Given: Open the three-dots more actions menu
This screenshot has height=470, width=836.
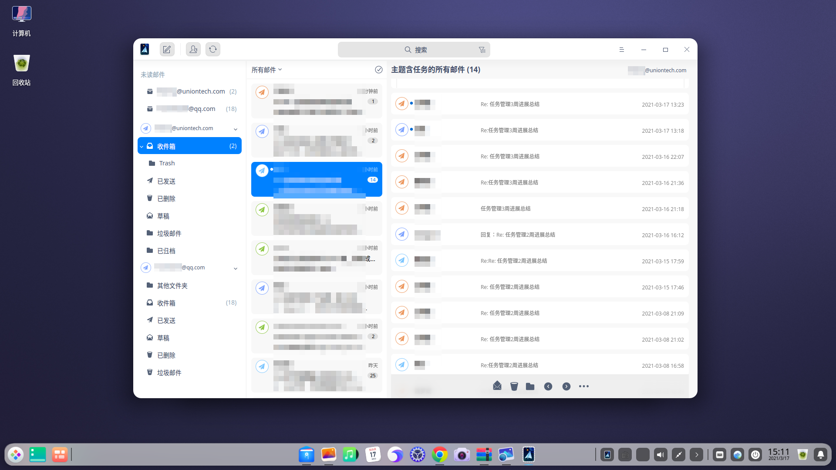Looking at the screenshot, I should click(x=584, y=386).
